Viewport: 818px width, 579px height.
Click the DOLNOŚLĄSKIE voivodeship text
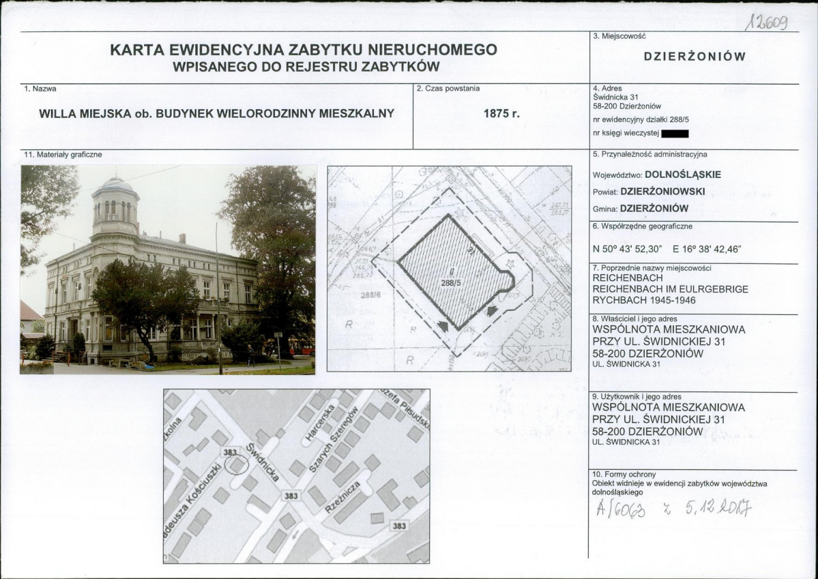pos(683,175)
